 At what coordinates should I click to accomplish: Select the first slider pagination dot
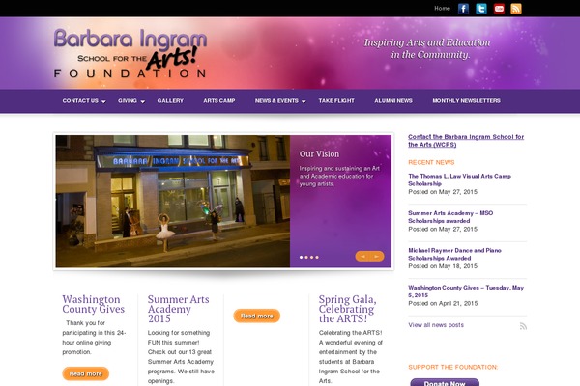tap(301, 257)
